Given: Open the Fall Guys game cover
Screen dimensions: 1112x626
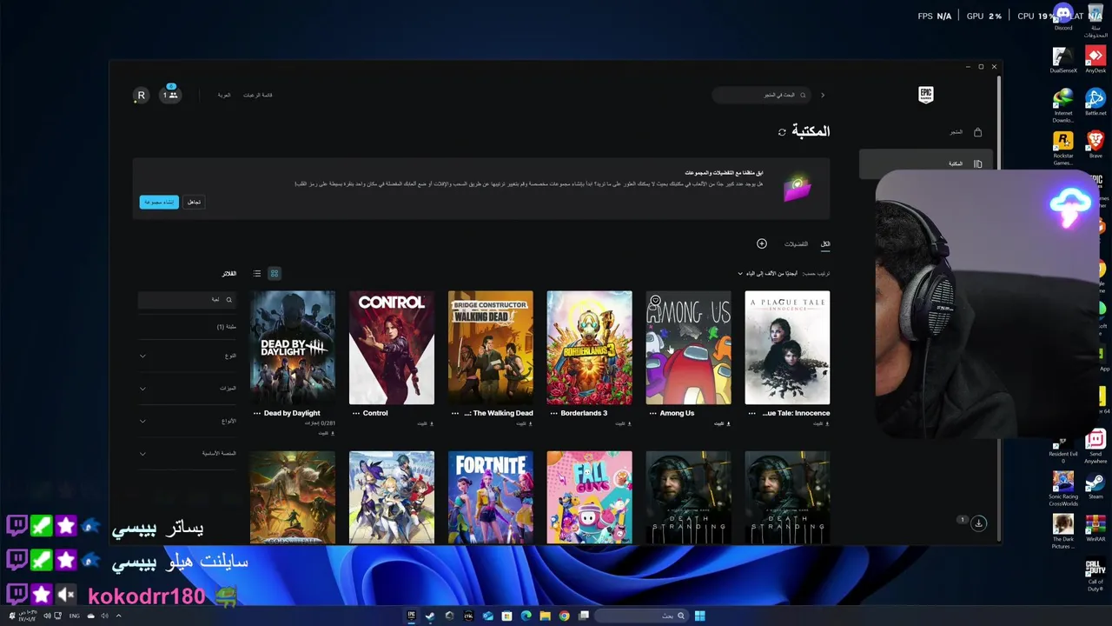Looking at the screenshot, I should (x=590, y=497).
